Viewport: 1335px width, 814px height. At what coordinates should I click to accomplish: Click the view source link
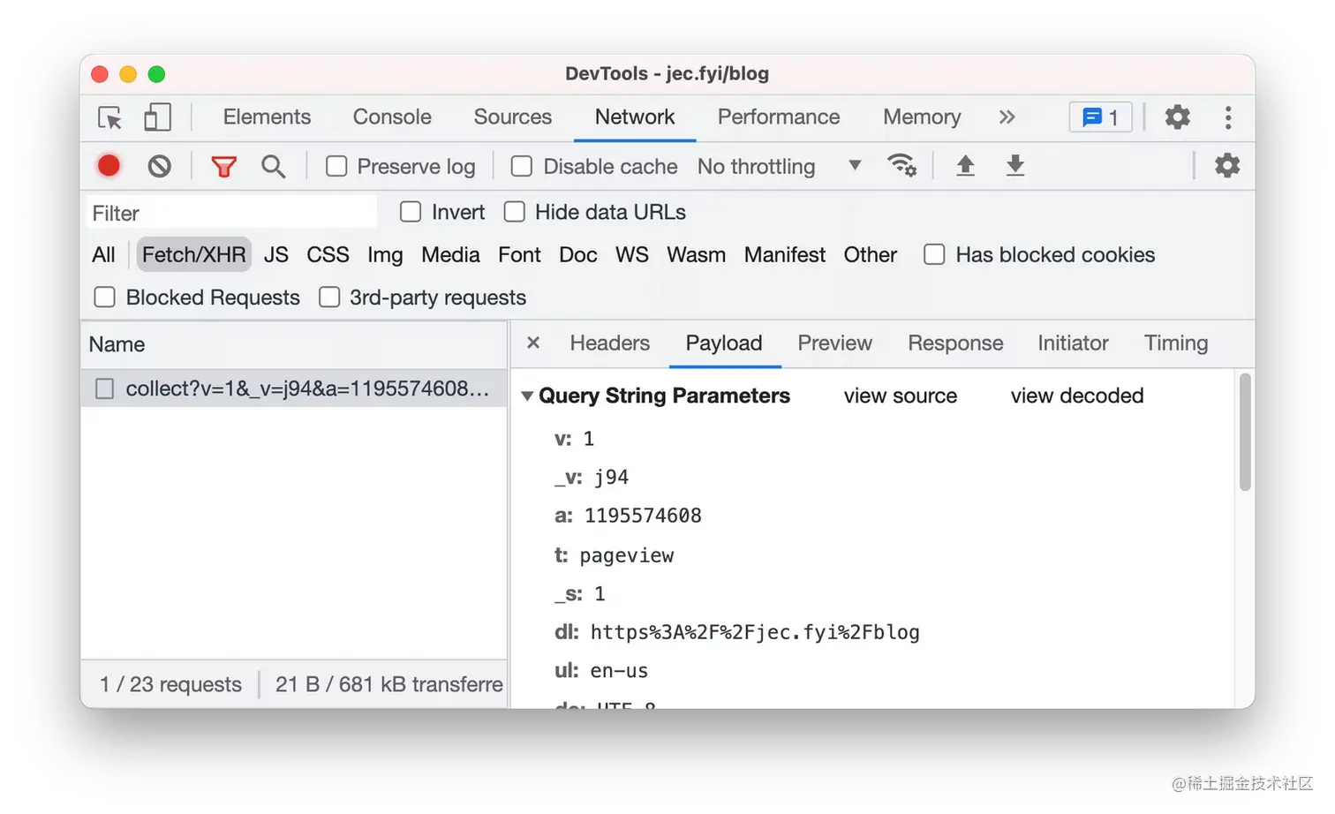click(900, 396)
